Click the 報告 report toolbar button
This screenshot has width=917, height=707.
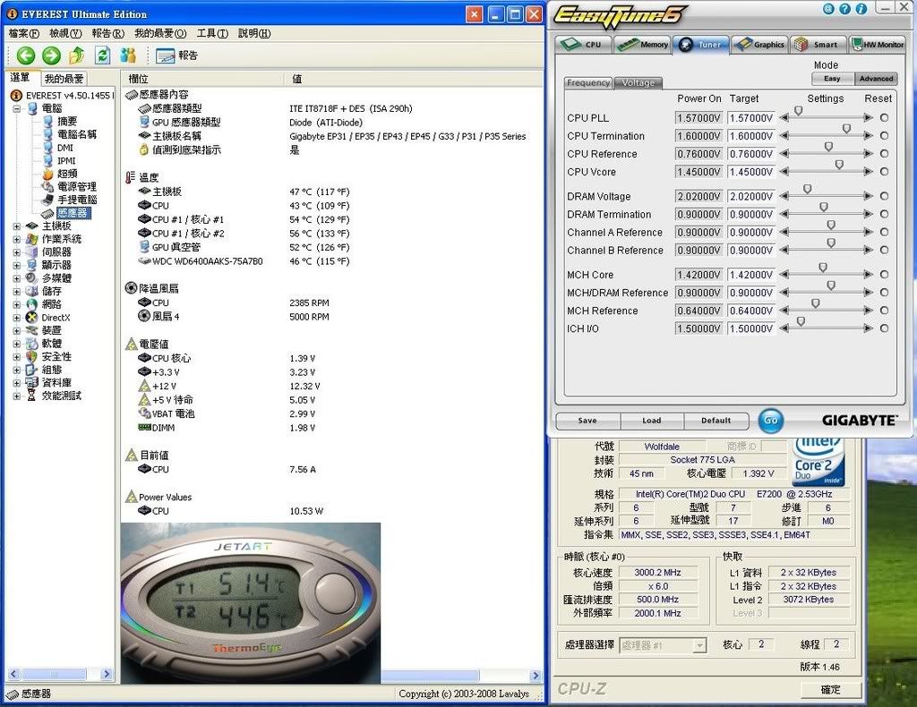(x=177, y=55)
